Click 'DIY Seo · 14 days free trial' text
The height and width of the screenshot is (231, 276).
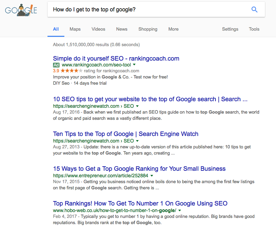pos(80,83)
